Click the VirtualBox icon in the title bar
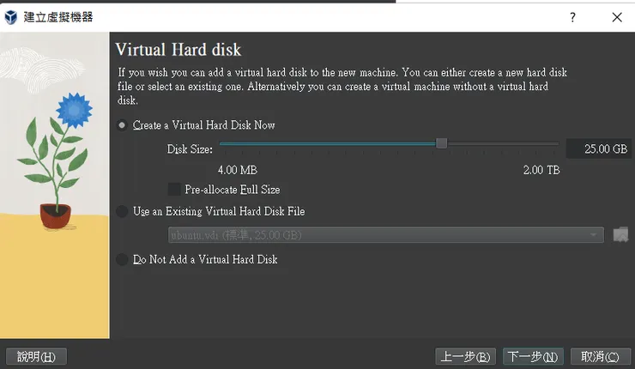 click(x=11, y=16)
